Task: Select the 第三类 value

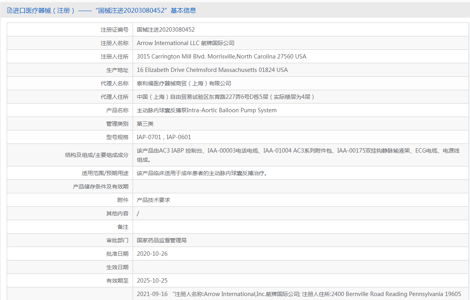Action: coord(145,124)
